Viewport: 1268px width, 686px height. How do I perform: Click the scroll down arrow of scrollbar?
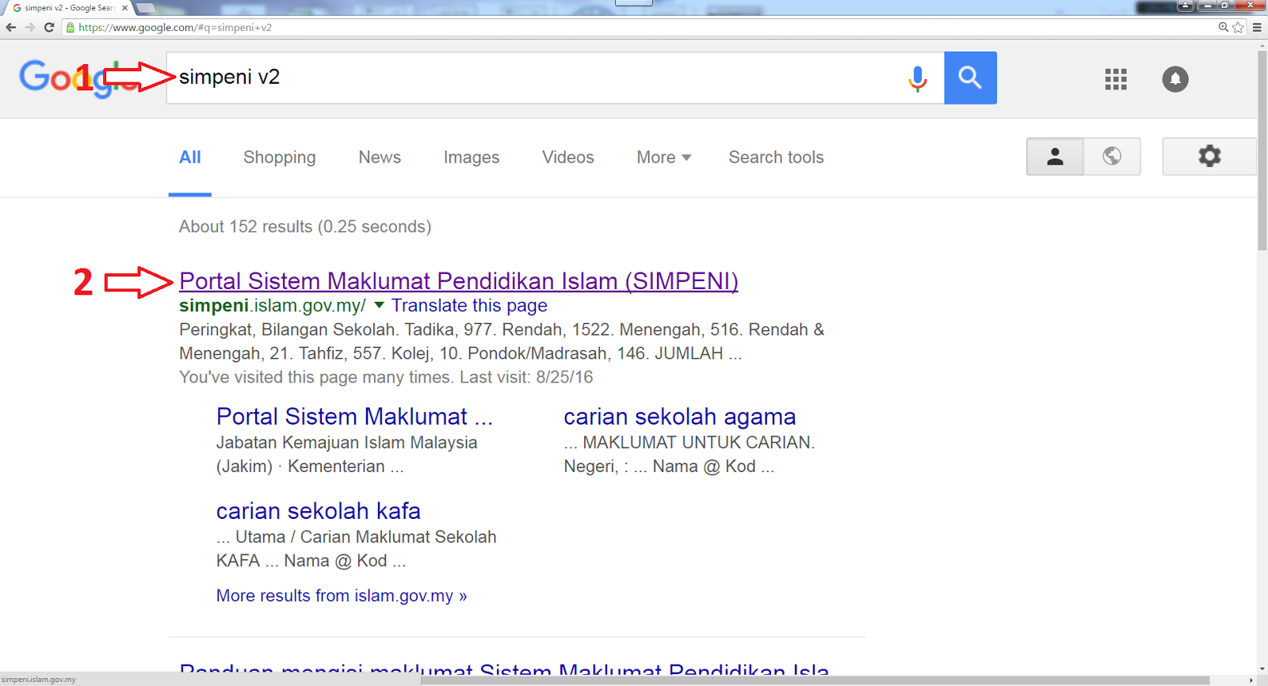1262,669
